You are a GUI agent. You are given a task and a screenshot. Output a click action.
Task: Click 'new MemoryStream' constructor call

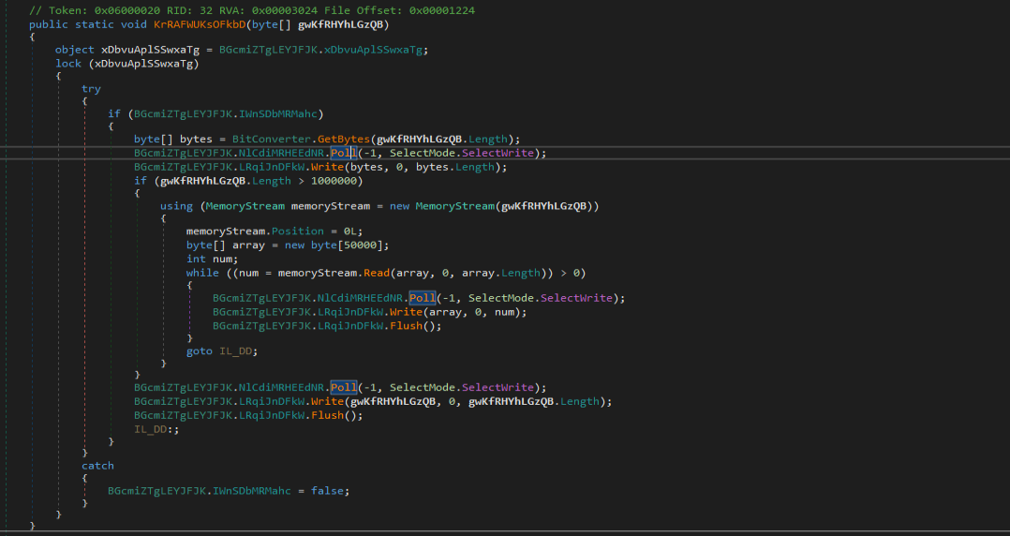point(442,206)
